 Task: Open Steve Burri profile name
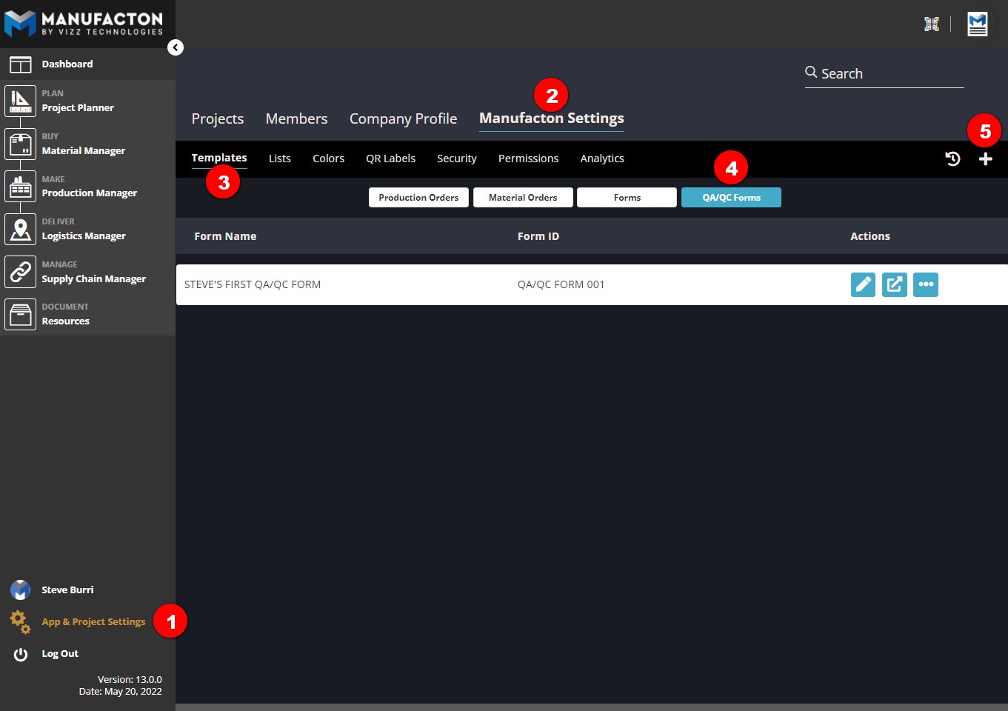(67, 590)
